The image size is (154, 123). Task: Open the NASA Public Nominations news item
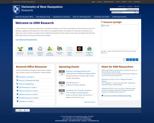click(119, 71)
